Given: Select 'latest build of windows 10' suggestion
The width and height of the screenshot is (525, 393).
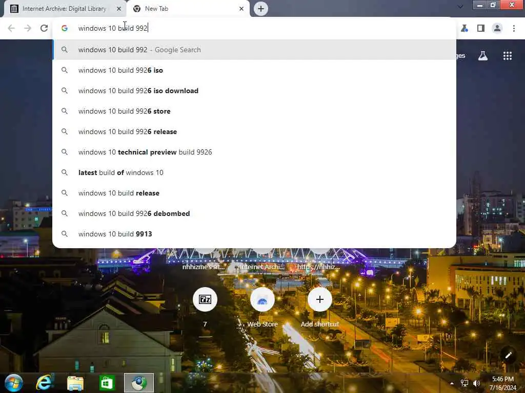Looking at the screenshot, I should tap(254, 172).
